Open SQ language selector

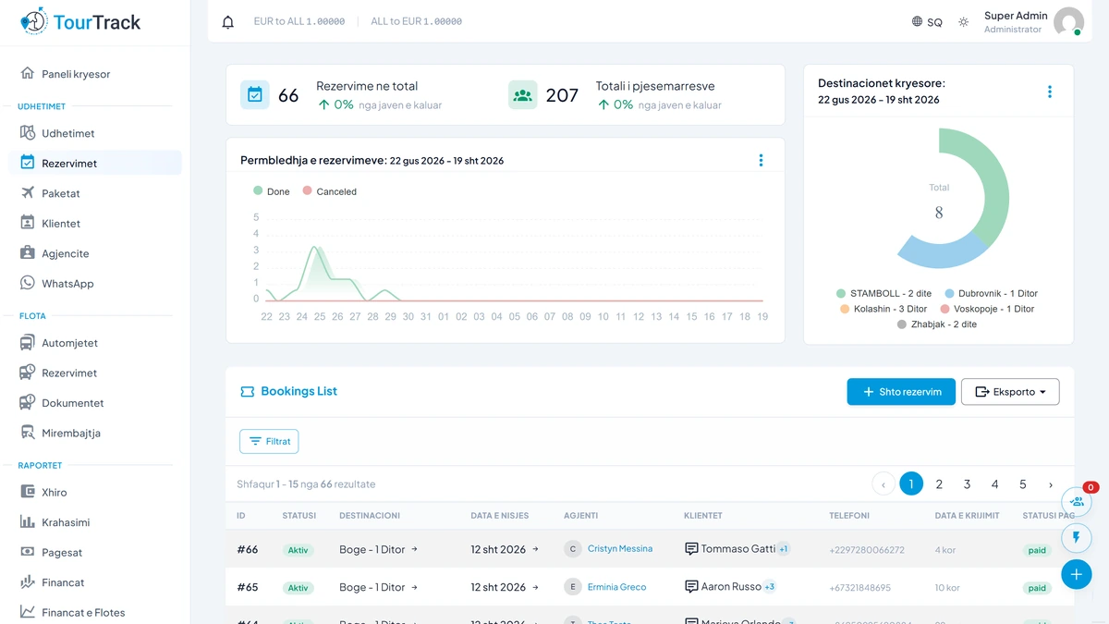(927, 21)
